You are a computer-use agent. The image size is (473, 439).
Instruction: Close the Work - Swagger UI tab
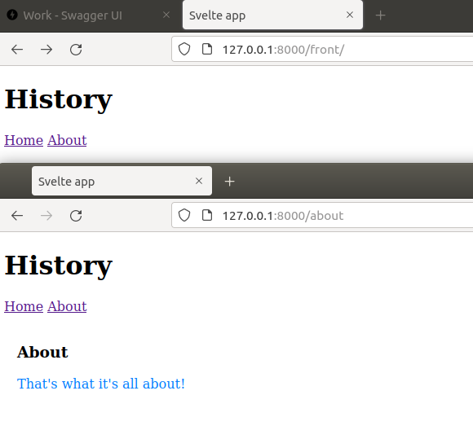point(166,15)
